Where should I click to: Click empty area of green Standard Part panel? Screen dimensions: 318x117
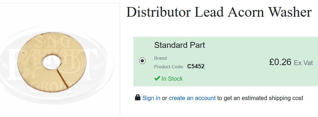click(x=233, y=77)
